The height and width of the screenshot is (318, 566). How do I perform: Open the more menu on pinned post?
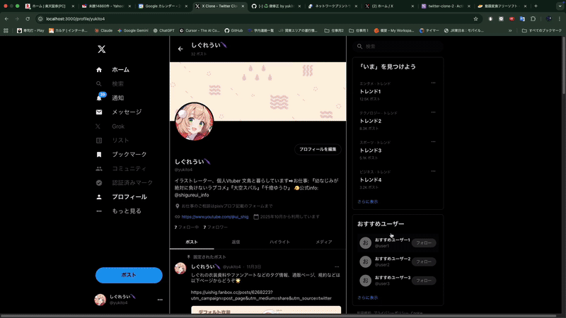click(x=337, y=267)
